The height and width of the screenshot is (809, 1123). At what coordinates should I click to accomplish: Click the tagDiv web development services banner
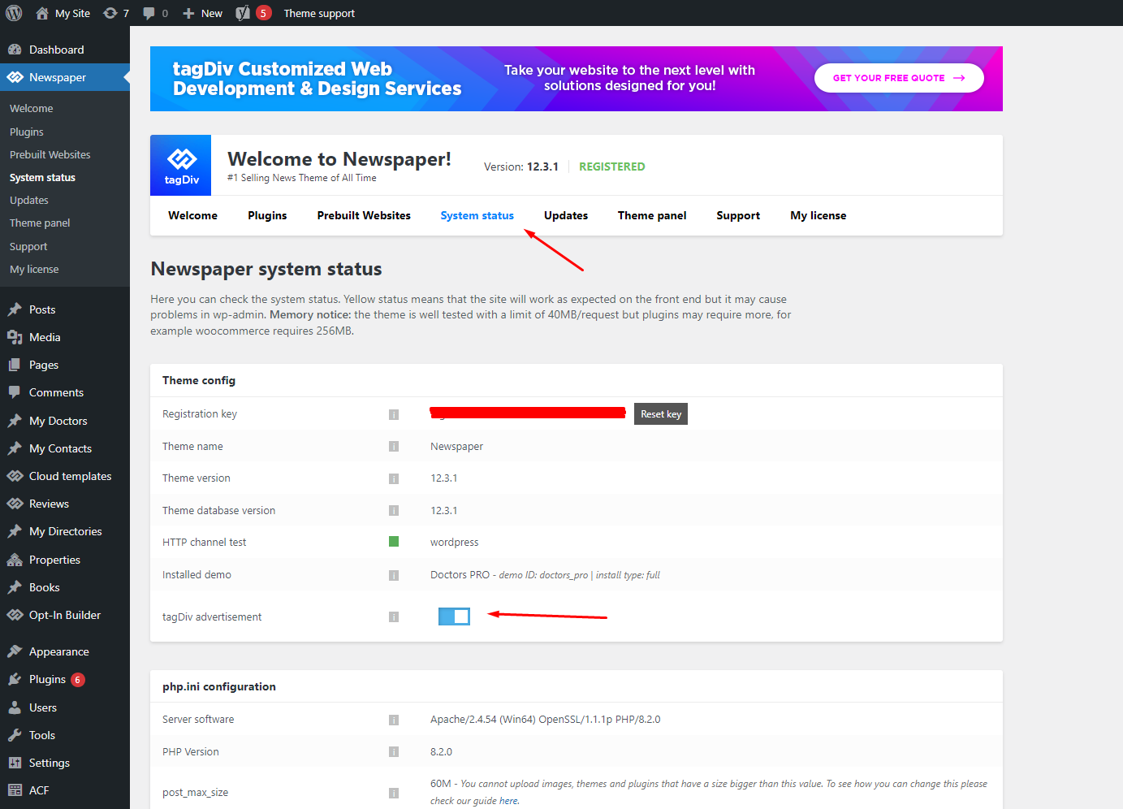577,79
